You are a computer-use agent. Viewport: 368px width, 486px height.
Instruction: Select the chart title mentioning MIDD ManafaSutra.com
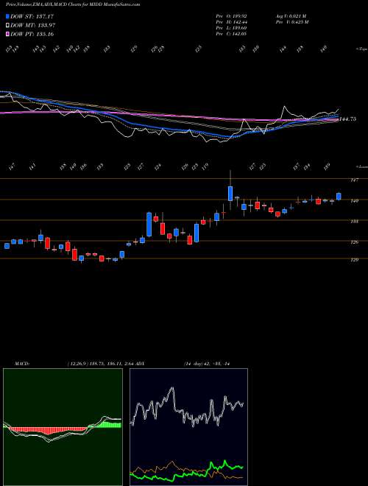point(73,4)
